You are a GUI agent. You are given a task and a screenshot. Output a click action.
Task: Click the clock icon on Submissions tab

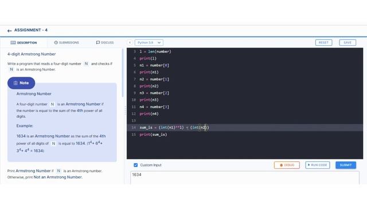point(56,42)
